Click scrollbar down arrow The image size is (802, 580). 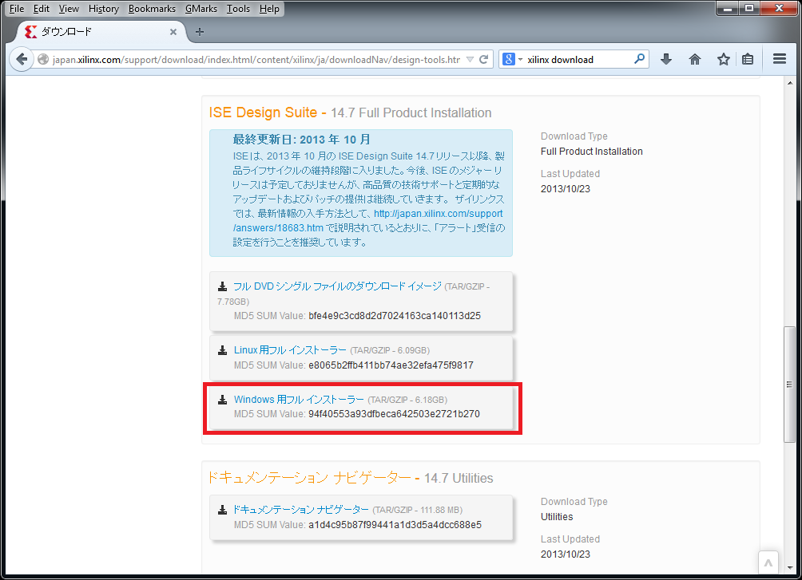790,568
